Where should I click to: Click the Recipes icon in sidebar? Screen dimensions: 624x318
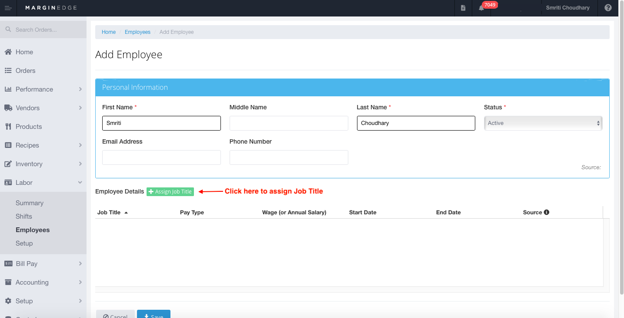(8, 145)
